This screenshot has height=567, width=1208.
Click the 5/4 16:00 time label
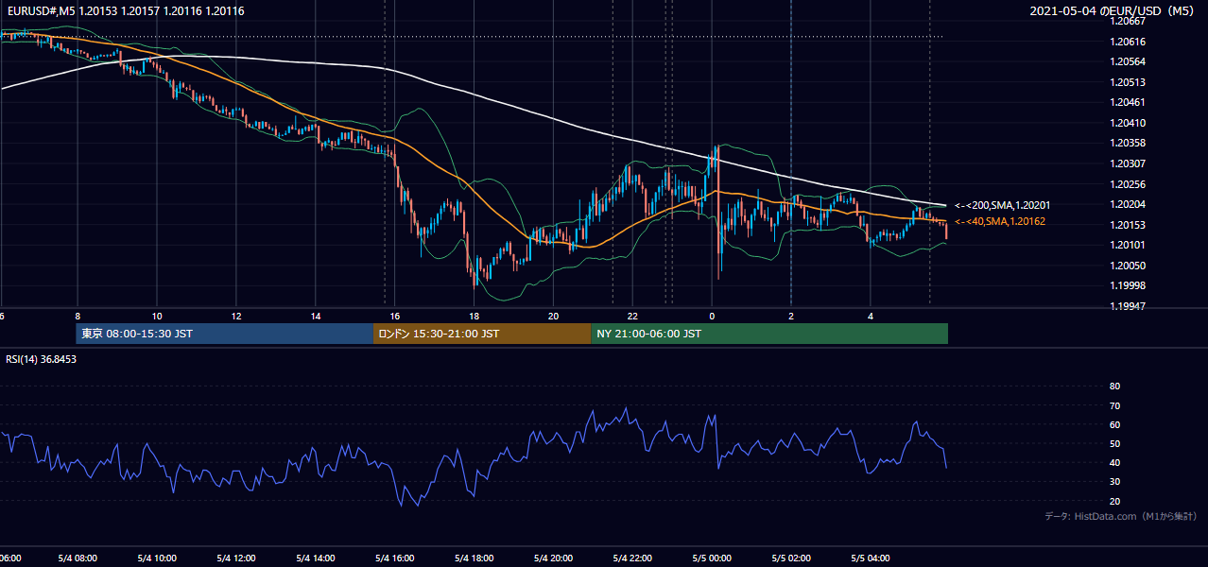(395, 558)
